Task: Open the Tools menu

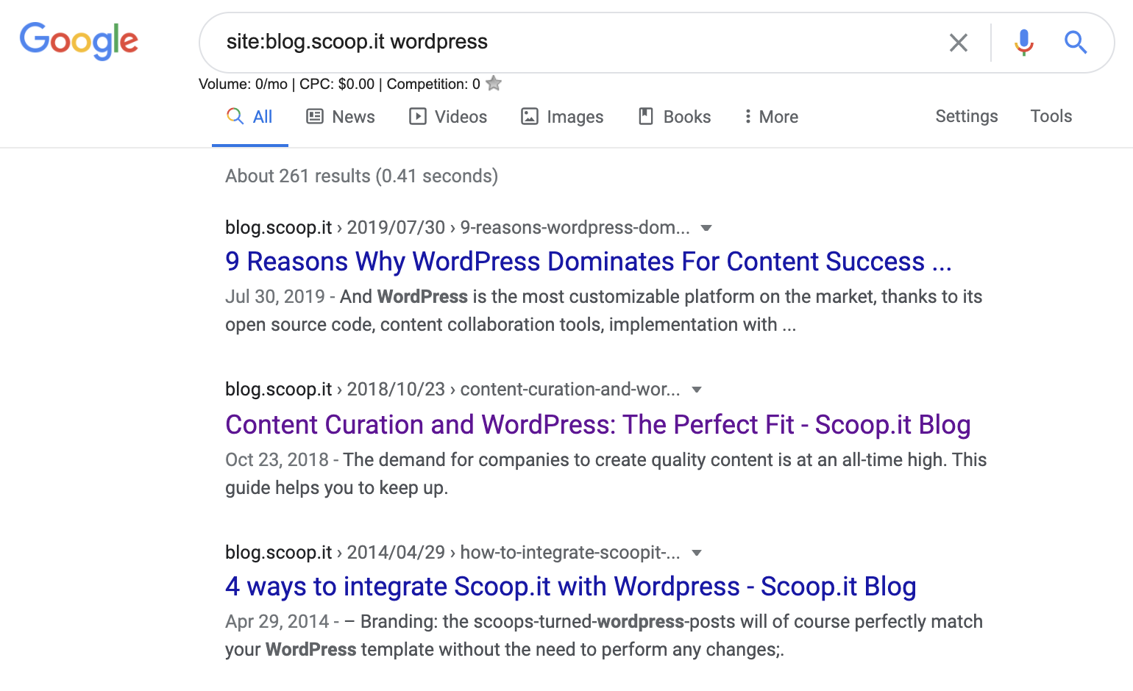Action: (1051, 116)
